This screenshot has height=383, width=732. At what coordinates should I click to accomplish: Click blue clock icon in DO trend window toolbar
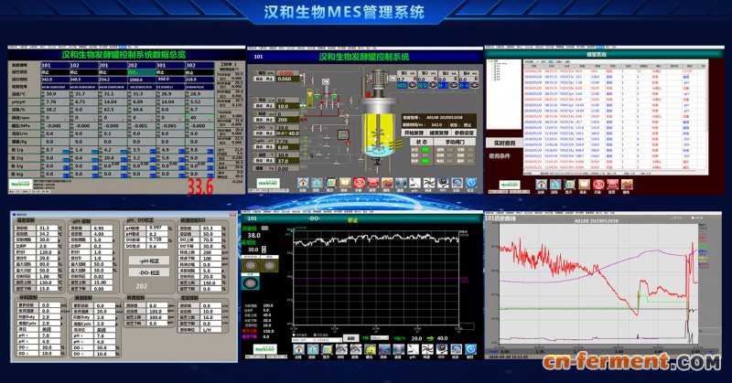[x=470, y=349]
